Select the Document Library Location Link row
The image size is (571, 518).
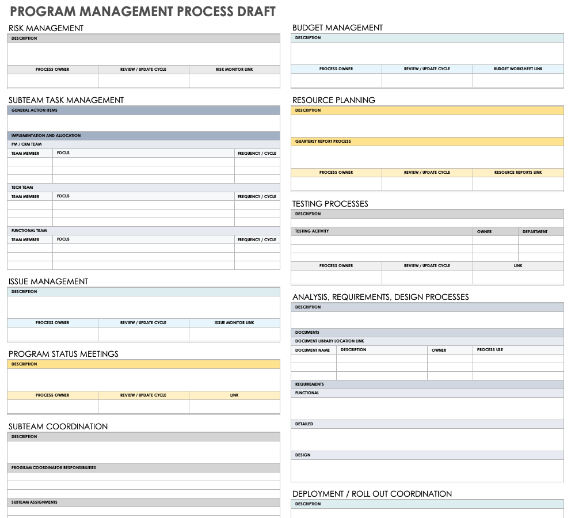pyautogui.click(x=427, y=341)
